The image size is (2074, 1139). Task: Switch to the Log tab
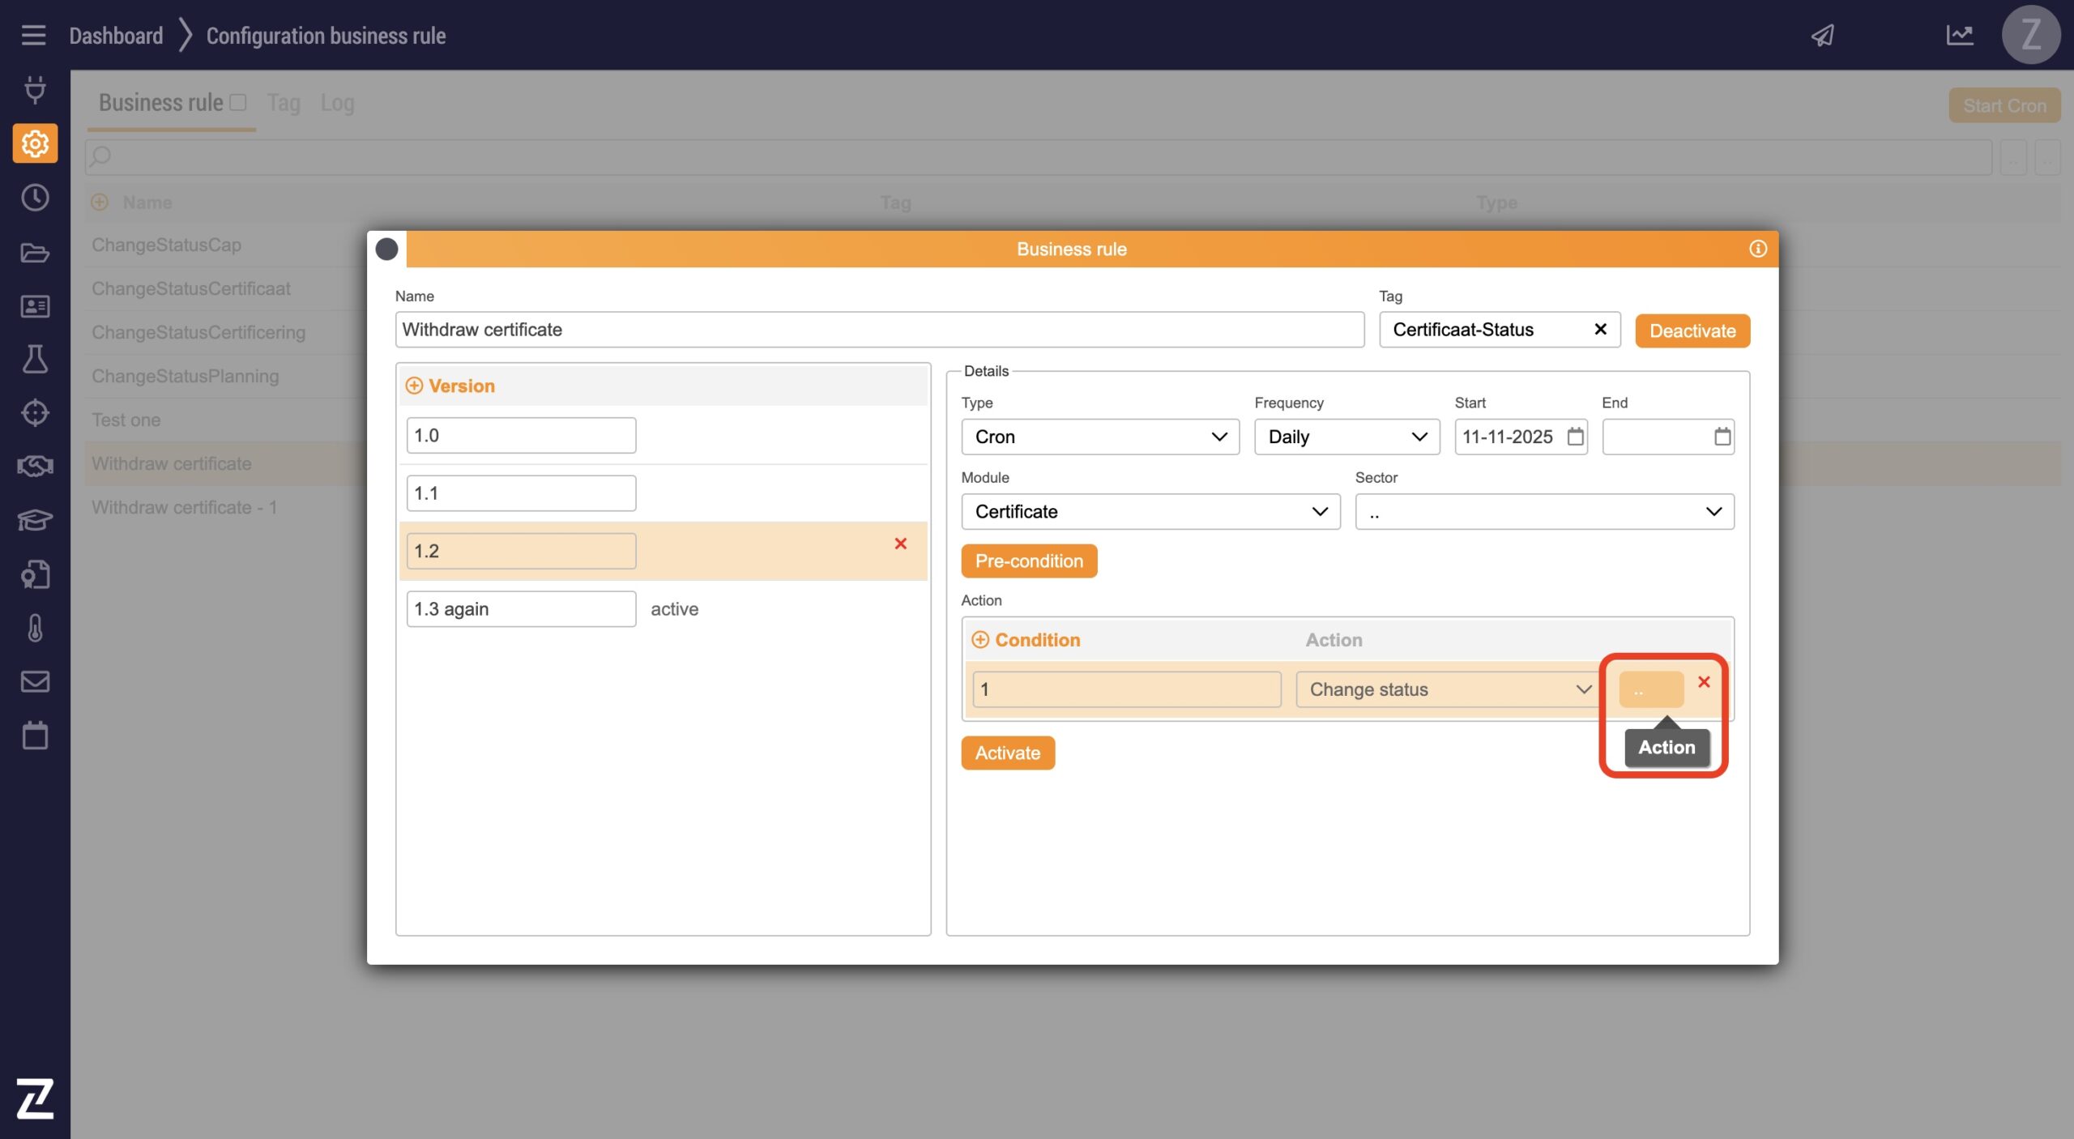337,103
